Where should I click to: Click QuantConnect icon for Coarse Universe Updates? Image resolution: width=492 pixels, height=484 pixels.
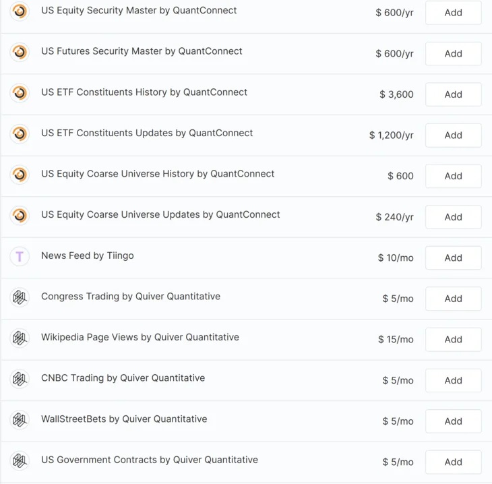point(20,215)
